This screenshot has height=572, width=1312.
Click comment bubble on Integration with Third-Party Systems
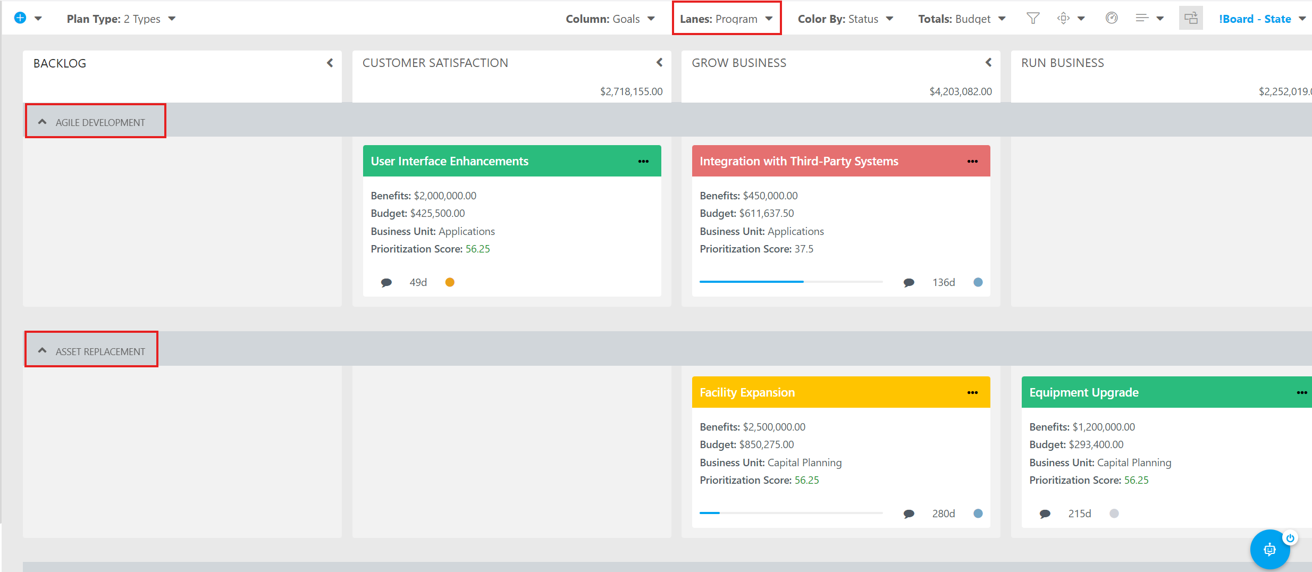point(909,282)
